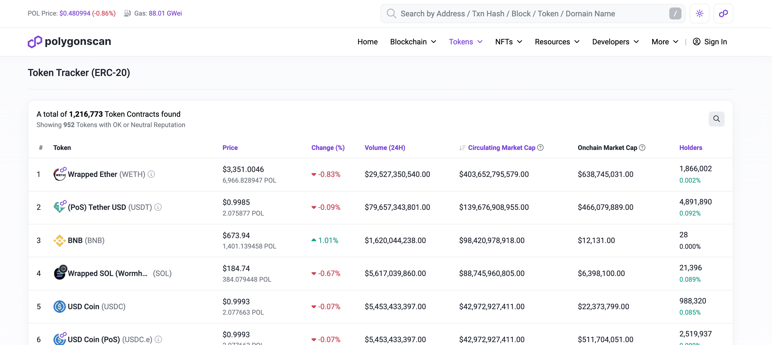Click the Polygon network selector icon

(723, 13)
